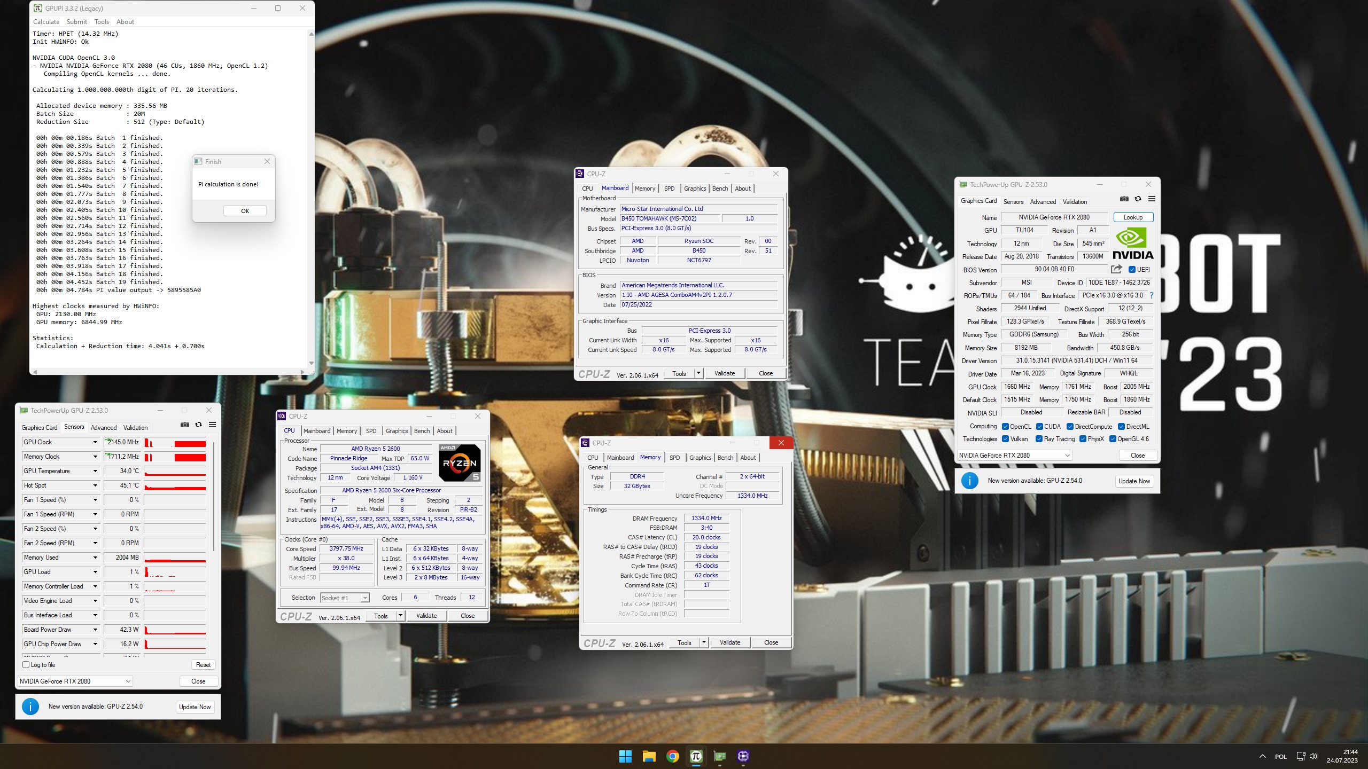
Task: Open GPU selection dropdown in Sensors window
Action: 75,681
